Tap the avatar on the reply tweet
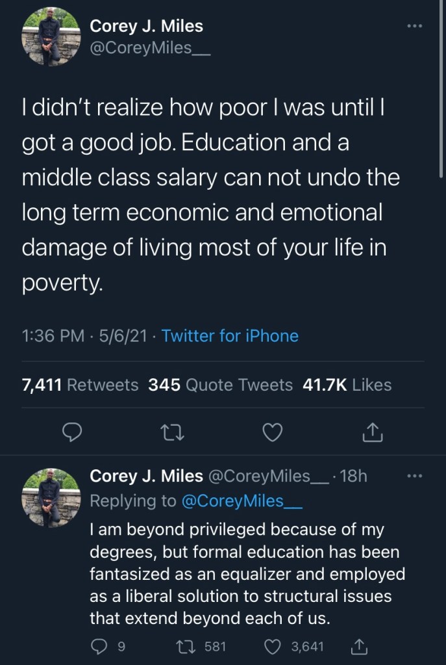Viewport: 446px width, 665px height. 51,497
